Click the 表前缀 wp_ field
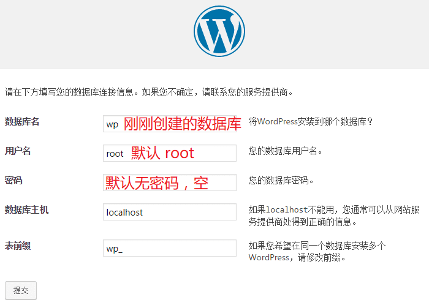 (x=170, y=248)
